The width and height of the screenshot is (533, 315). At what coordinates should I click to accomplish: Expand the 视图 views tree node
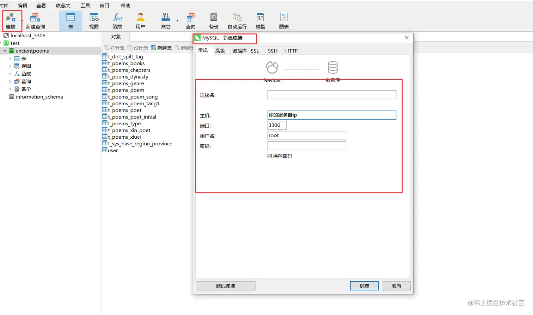10,66
